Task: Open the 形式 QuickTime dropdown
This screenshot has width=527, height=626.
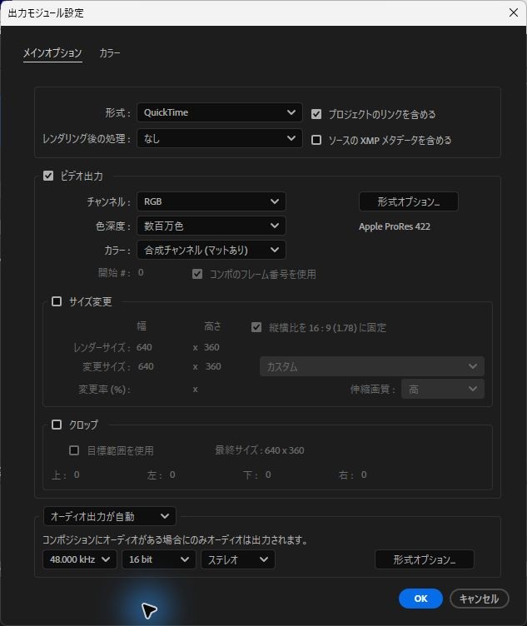Action: point(220,112)
